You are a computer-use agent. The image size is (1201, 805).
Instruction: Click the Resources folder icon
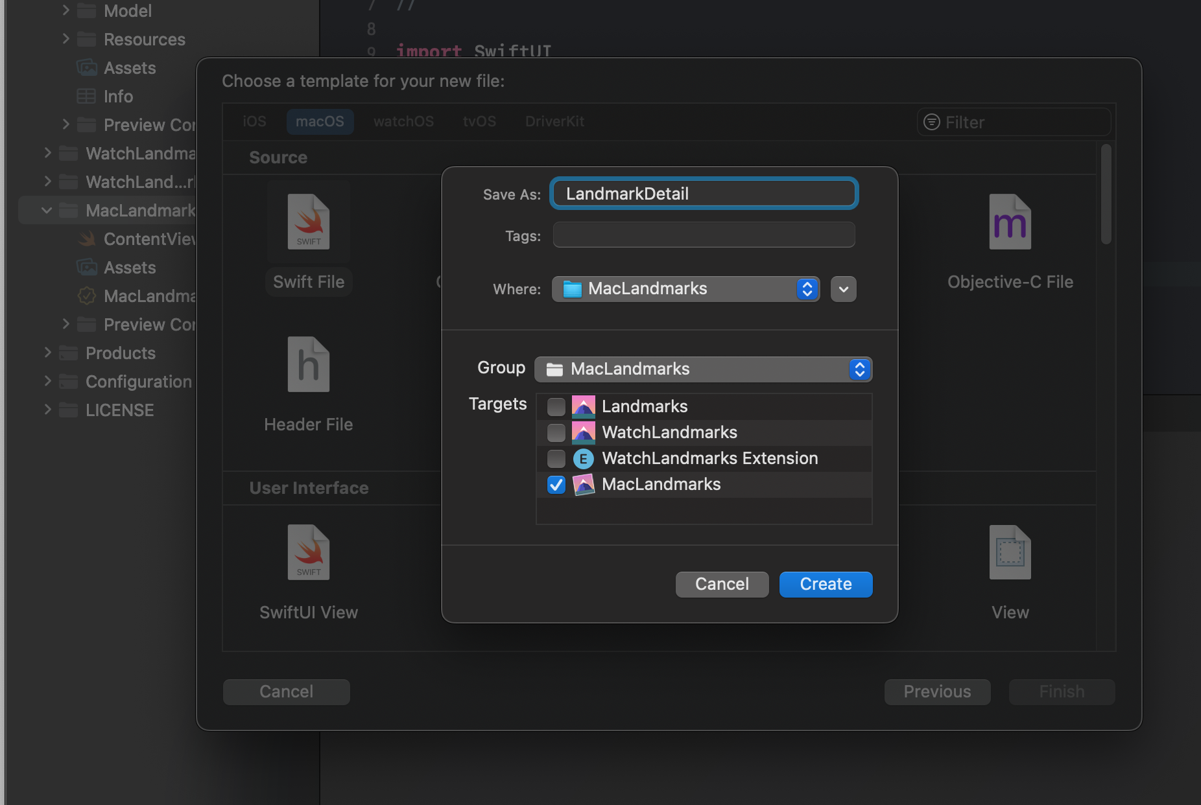pyautogui.click(x=86, y=40)
